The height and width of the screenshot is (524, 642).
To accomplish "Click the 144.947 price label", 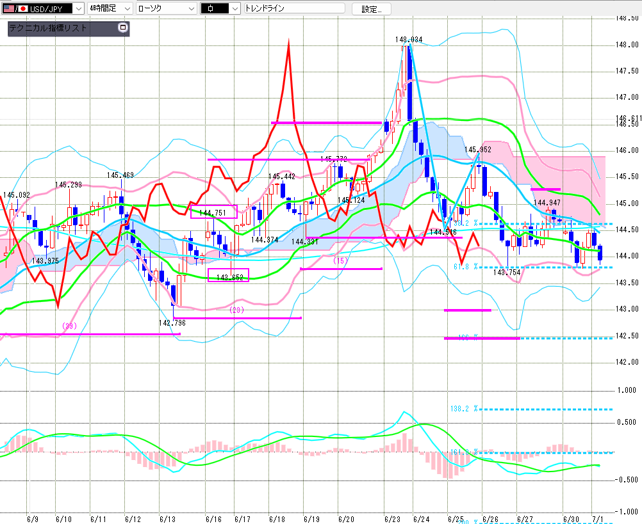I will click(547, 203).
